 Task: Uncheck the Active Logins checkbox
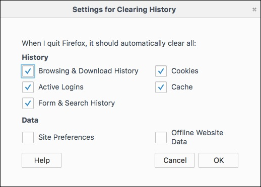point(28,87)
